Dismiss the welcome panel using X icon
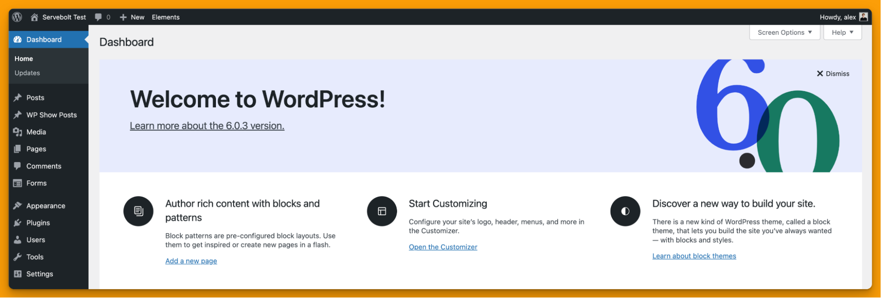This screenshot has height=298, width=881. click(x=820, y=74)
